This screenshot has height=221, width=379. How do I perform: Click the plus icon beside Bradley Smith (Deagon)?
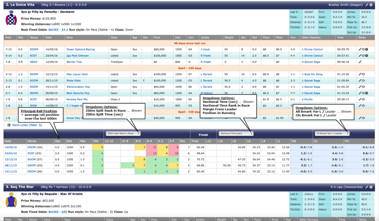371,5
